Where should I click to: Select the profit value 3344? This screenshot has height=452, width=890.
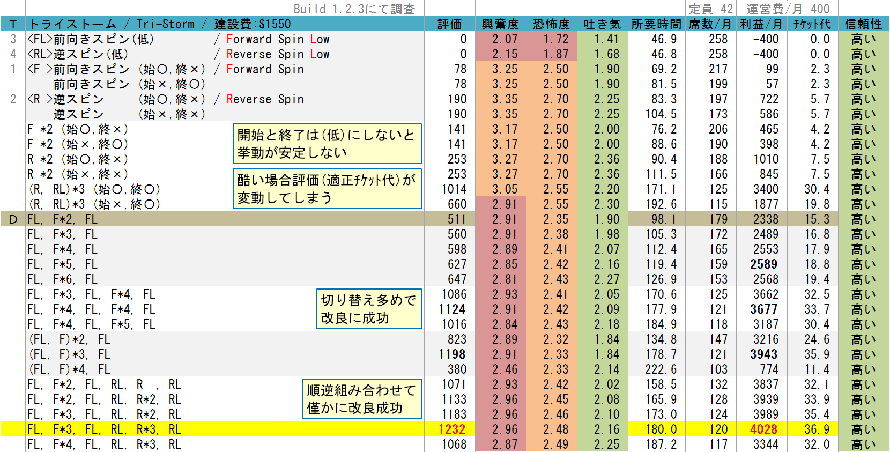tap(766, 444)
